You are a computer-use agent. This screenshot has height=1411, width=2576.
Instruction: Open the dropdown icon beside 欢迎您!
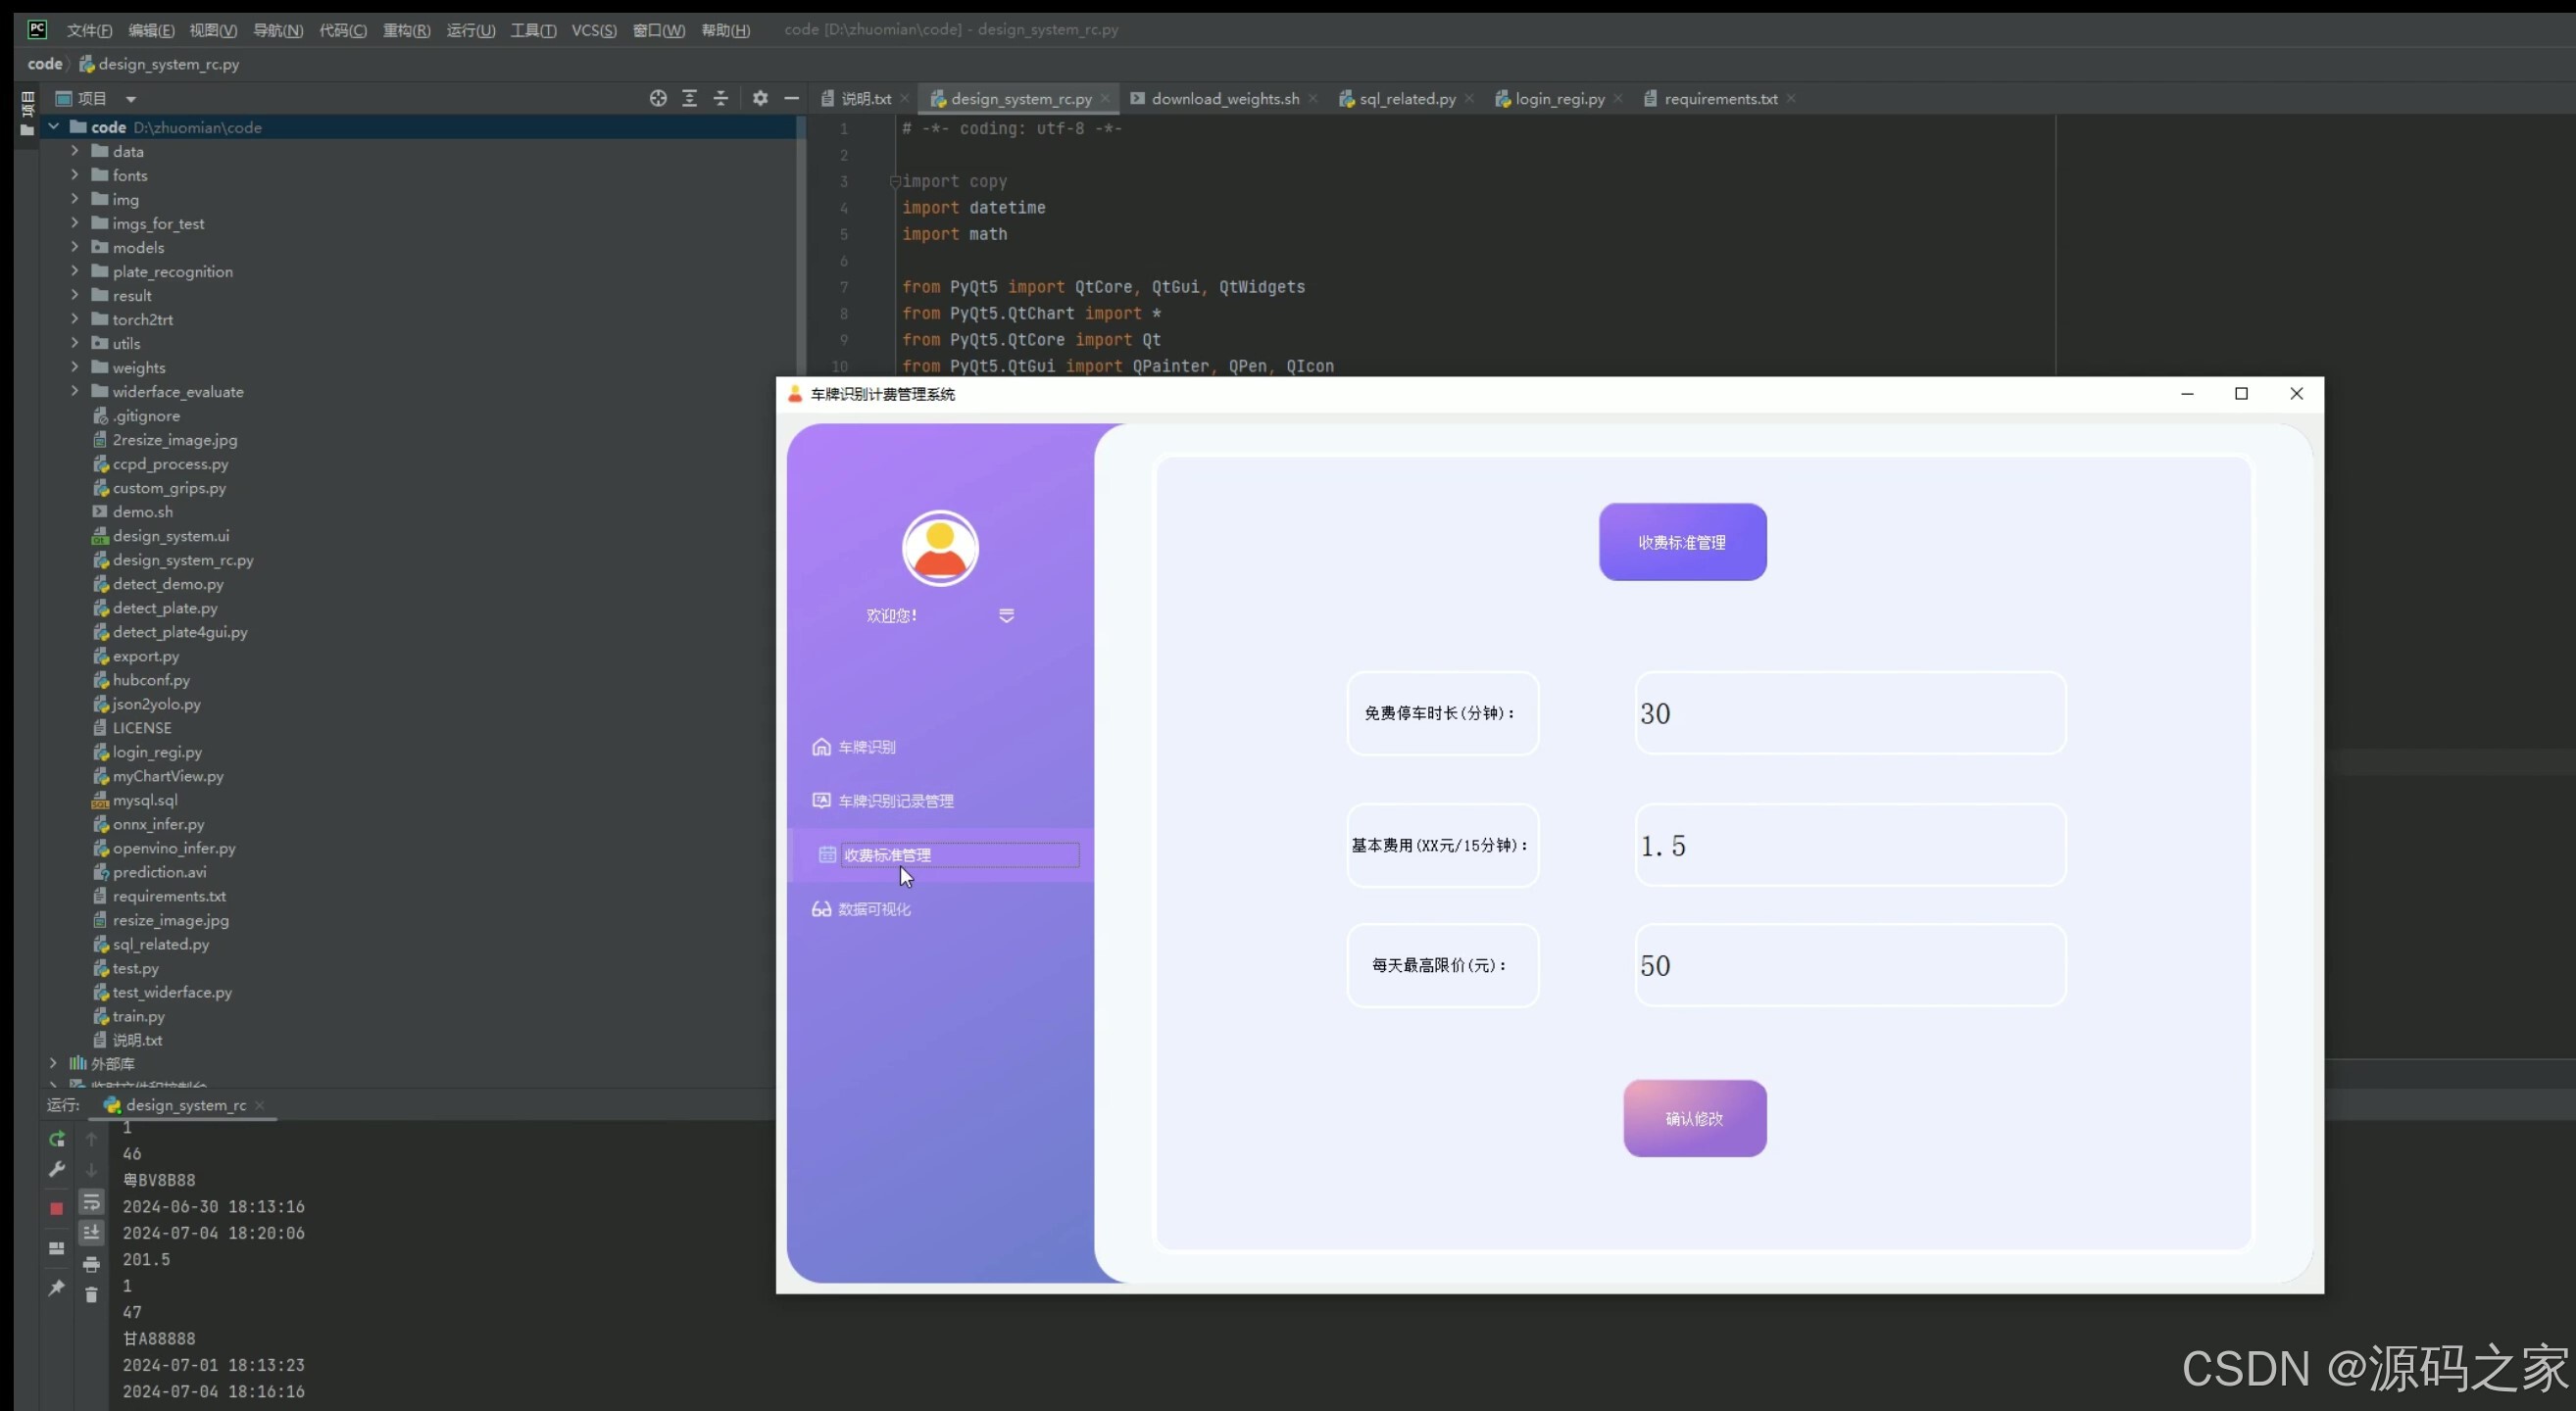1006,615
